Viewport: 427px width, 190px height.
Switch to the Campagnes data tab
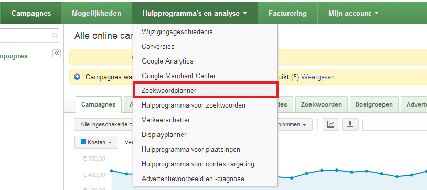click(98, 104)
